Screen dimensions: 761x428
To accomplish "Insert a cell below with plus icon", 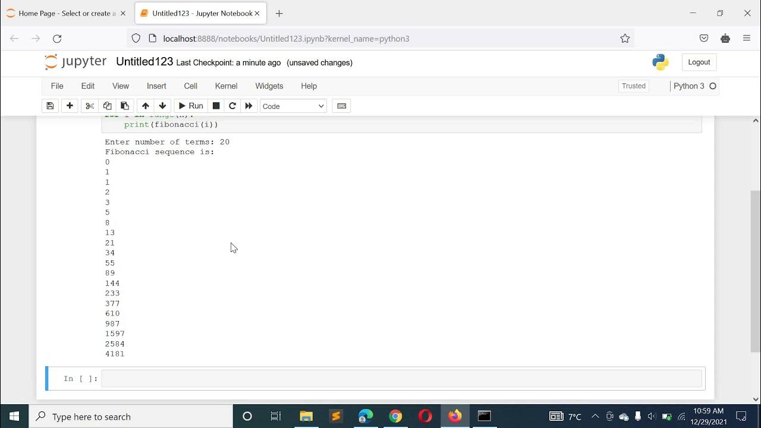I will [70, 106].
